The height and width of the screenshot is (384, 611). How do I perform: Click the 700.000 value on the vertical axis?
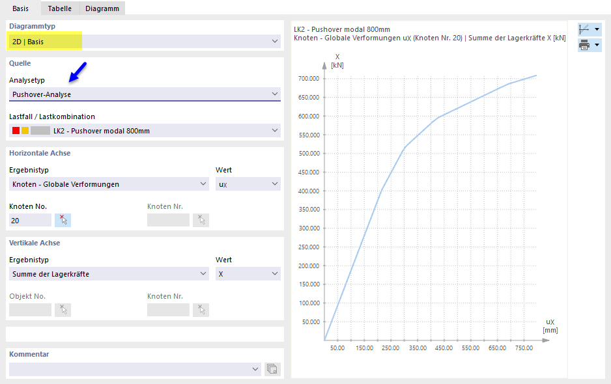309,78
